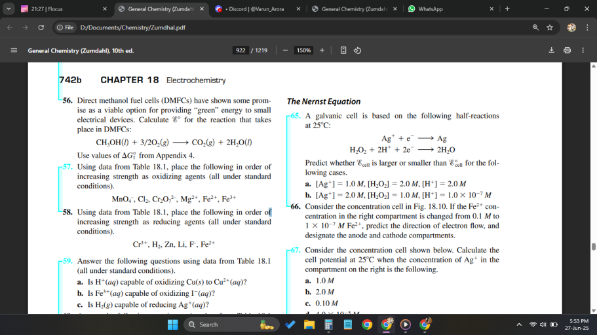597x335 pixels.
Task: Open the Wi-Fi network icon
Action: coord(533,325)
